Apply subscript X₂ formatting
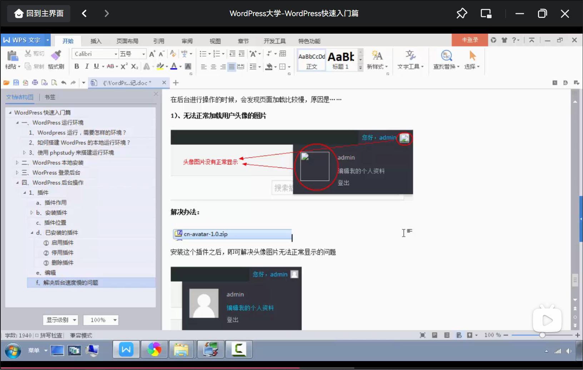The width and height of the screenshot is (583, 370). [x=134, y=66]
